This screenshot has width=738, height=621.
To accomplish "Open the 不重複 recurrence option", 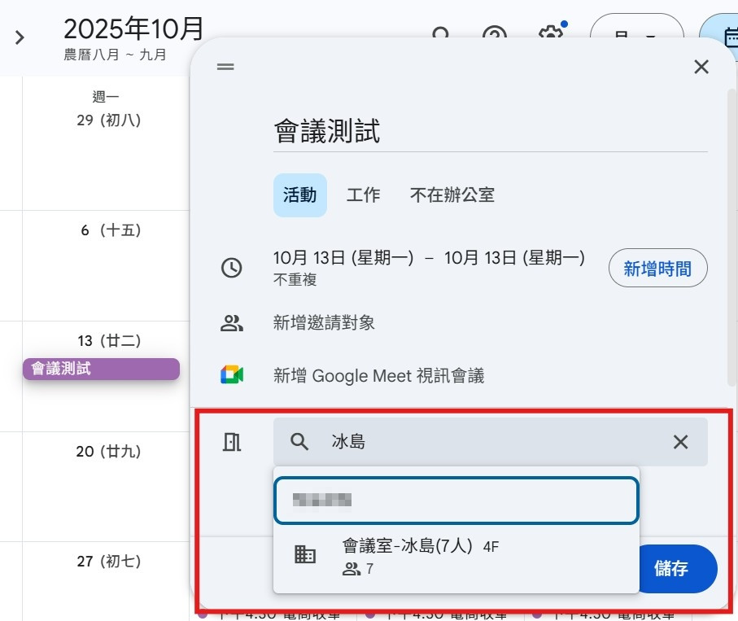I will [295, 280].
